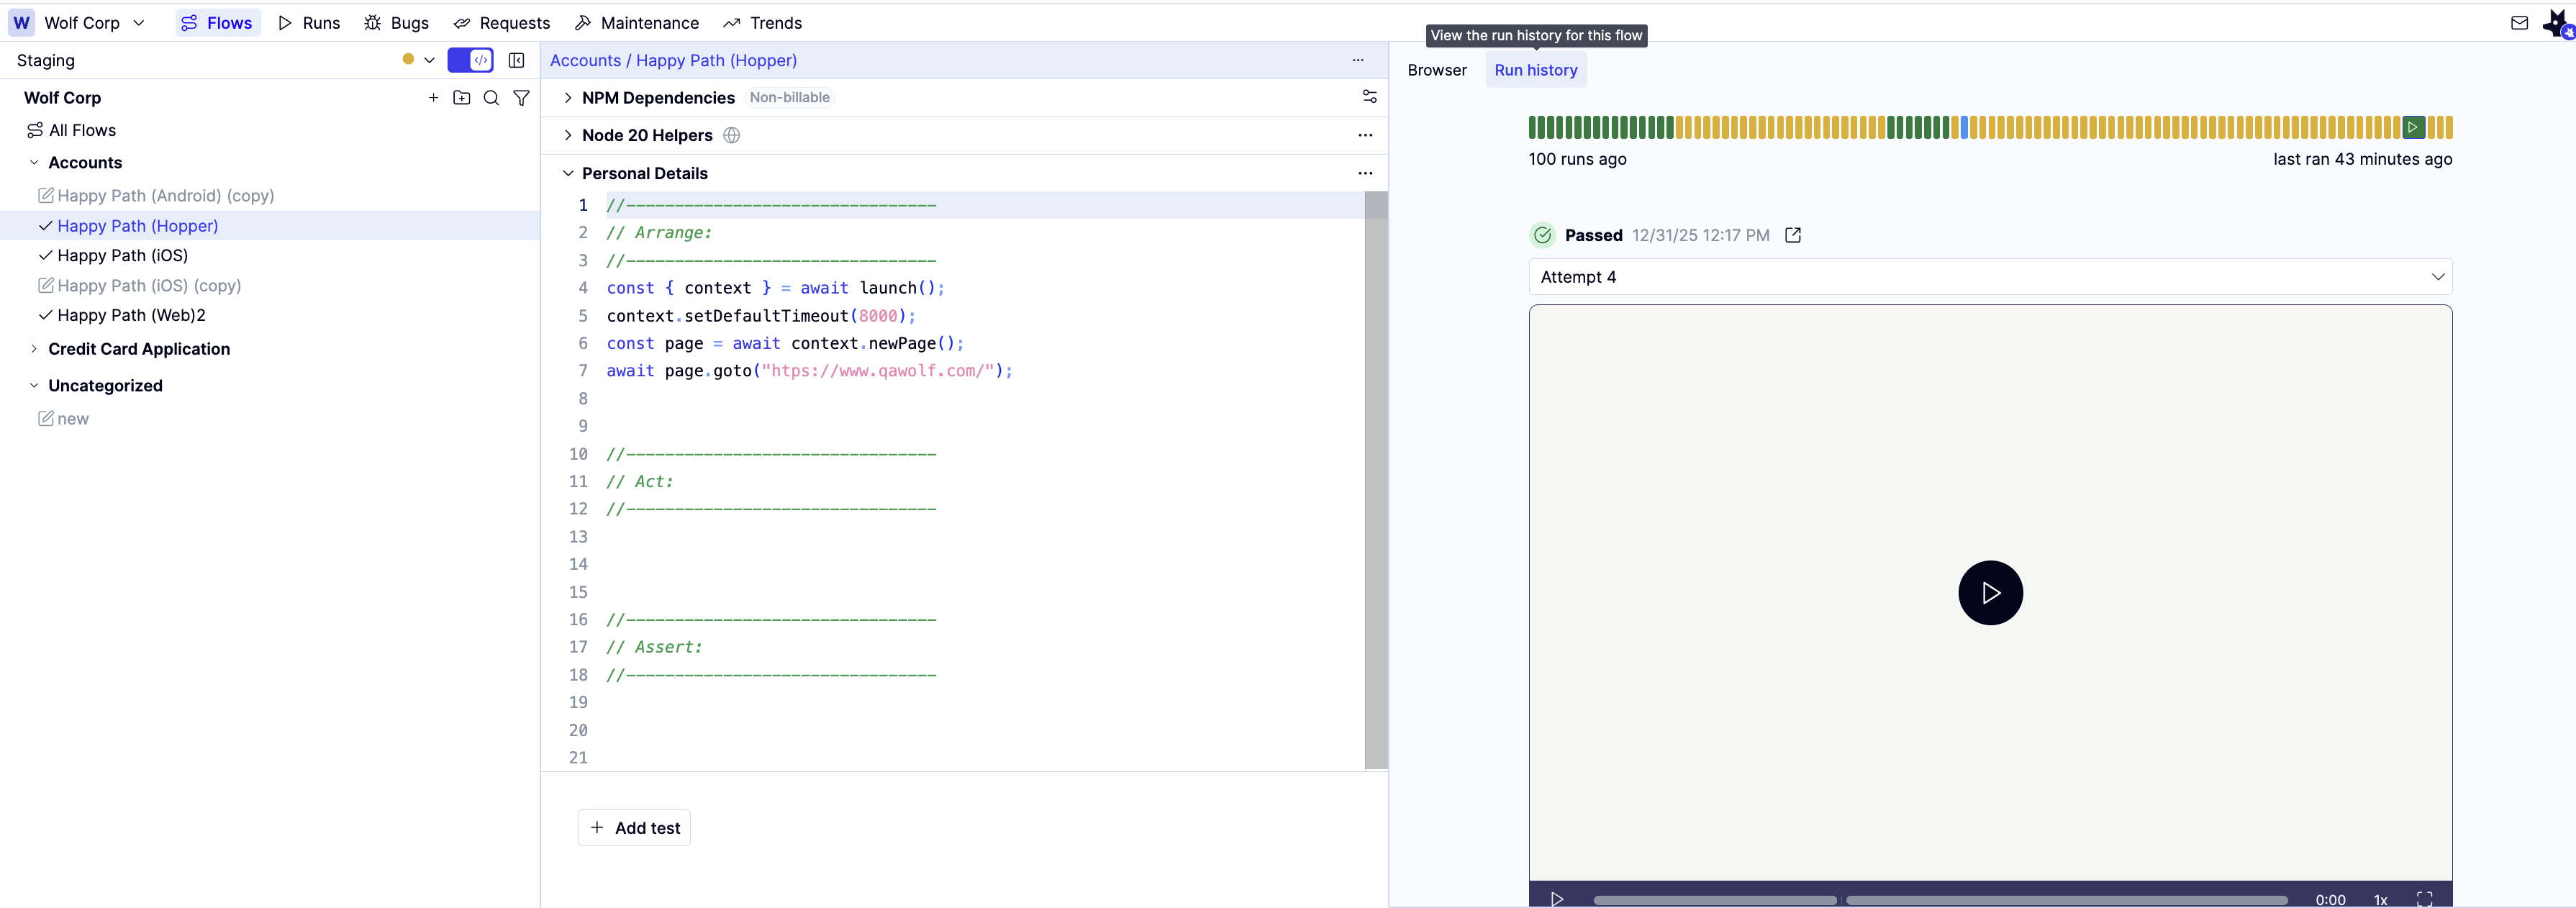Open NPM Dependencies settings sliders icon
Image resolution: width=2576 pixels, height=908 pixels.
tap(1369, 97)
